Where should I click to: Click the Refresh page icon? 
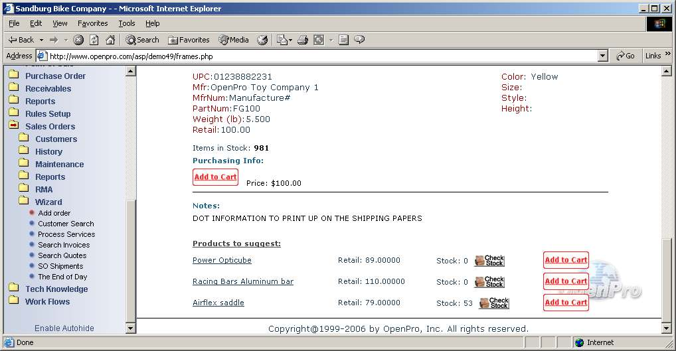94,40
